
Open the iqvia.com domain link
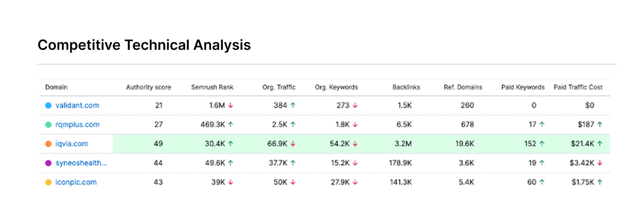[72, 143]
